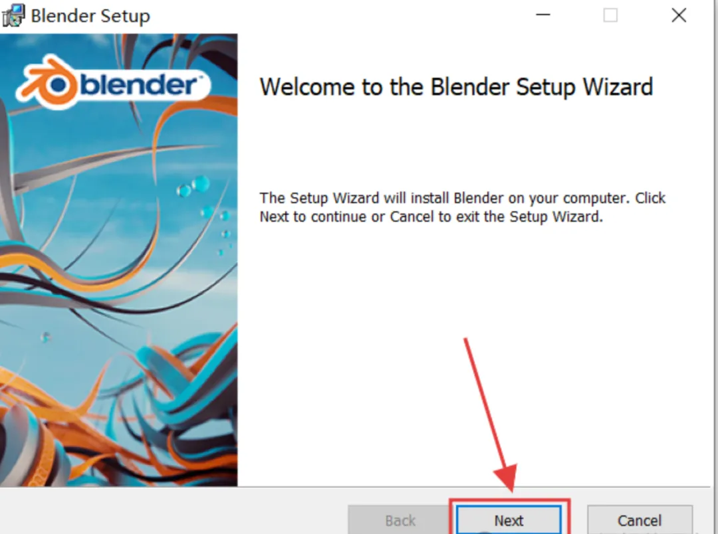Click empty title bar area beside title
This screenshot has height=534, width=718.
pyautogui.click(x=339, y=15)
